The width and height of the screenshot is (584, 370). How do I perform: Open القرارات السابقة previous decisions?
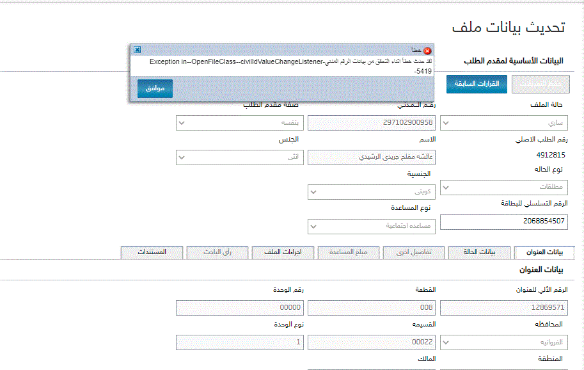click(477, 84)
